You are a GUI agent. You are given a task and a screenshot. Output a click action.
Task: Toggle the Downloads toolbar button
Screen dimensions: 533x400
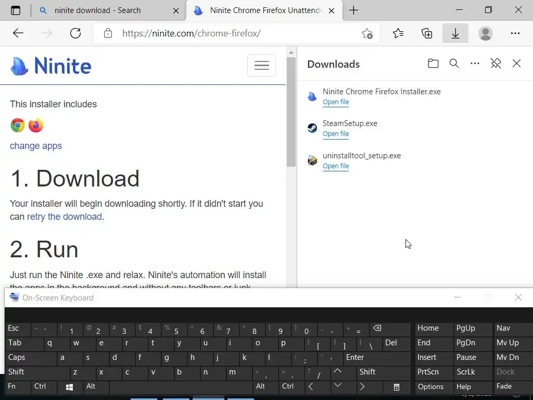pos(455,33)
